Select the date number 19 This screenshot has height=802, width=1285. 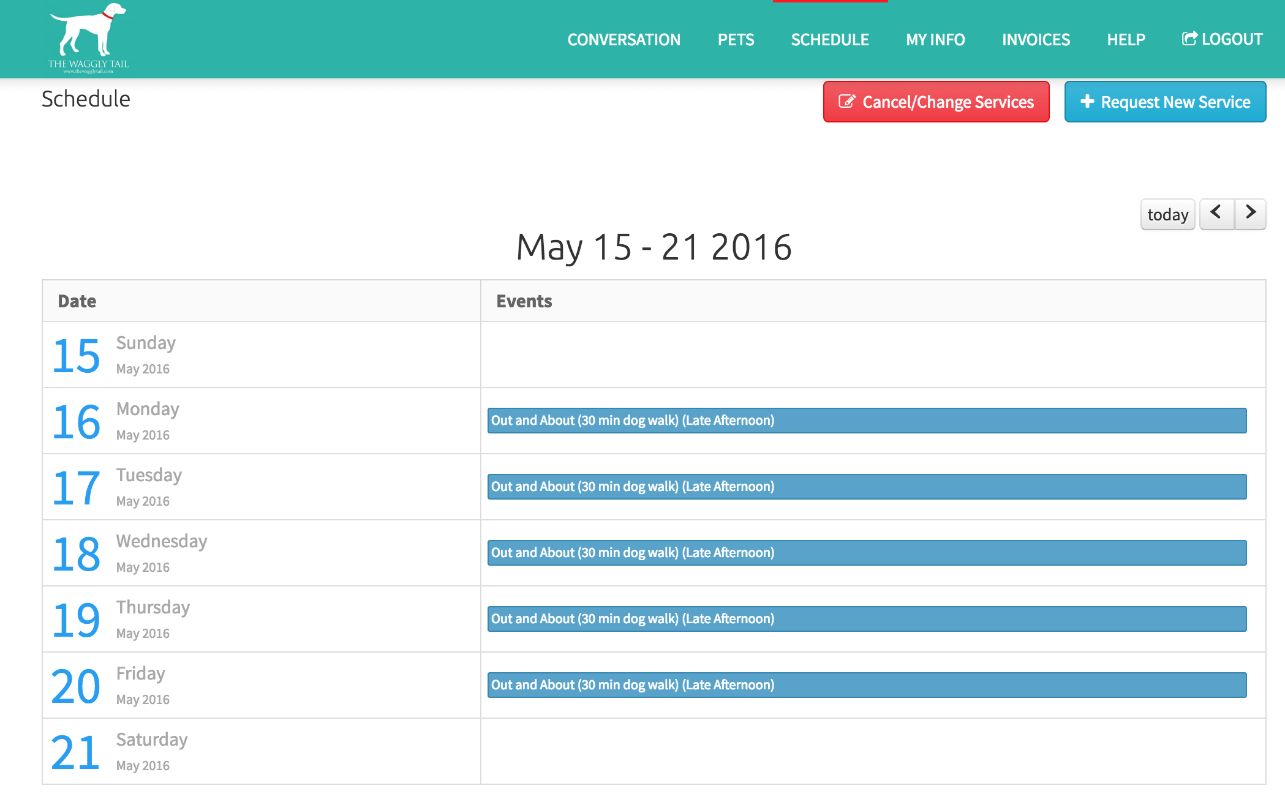(77, 620)
